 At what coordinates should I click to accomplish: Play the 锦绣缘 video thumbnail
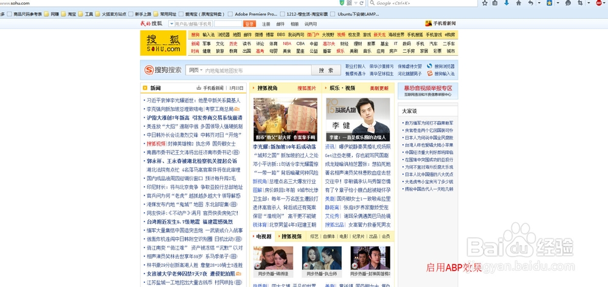(274, 258)
